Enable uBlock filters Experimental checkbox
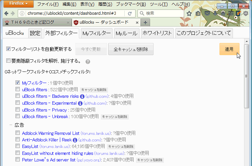Screen dimensions: 252x166 17,103
